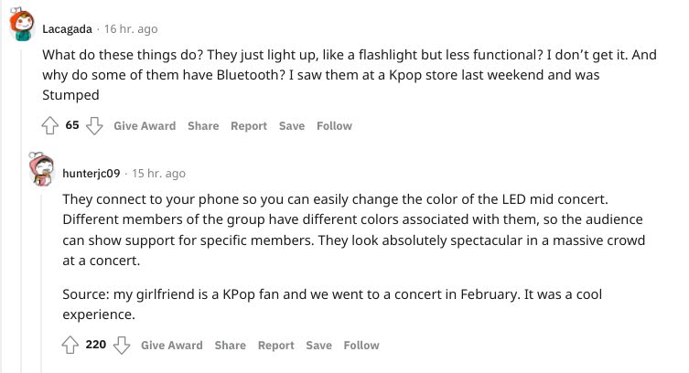Follow hunterjc09's reply thread

(361, 346)
